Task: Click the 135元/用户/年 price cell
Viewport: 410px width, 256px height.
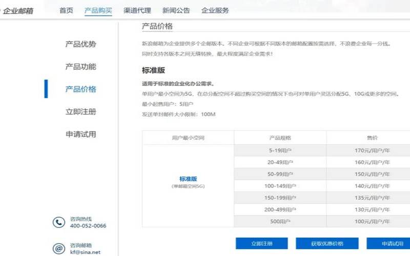Action: (368, 198)
